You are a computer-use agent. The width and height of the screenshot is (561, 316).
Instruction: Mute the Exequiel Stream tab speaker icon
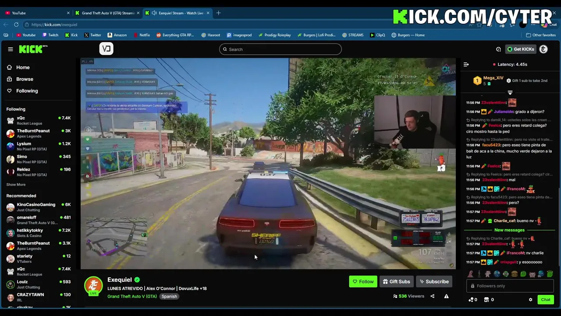154,13
